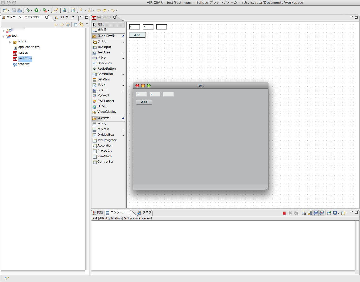Collapse the test project tree node

4,36
